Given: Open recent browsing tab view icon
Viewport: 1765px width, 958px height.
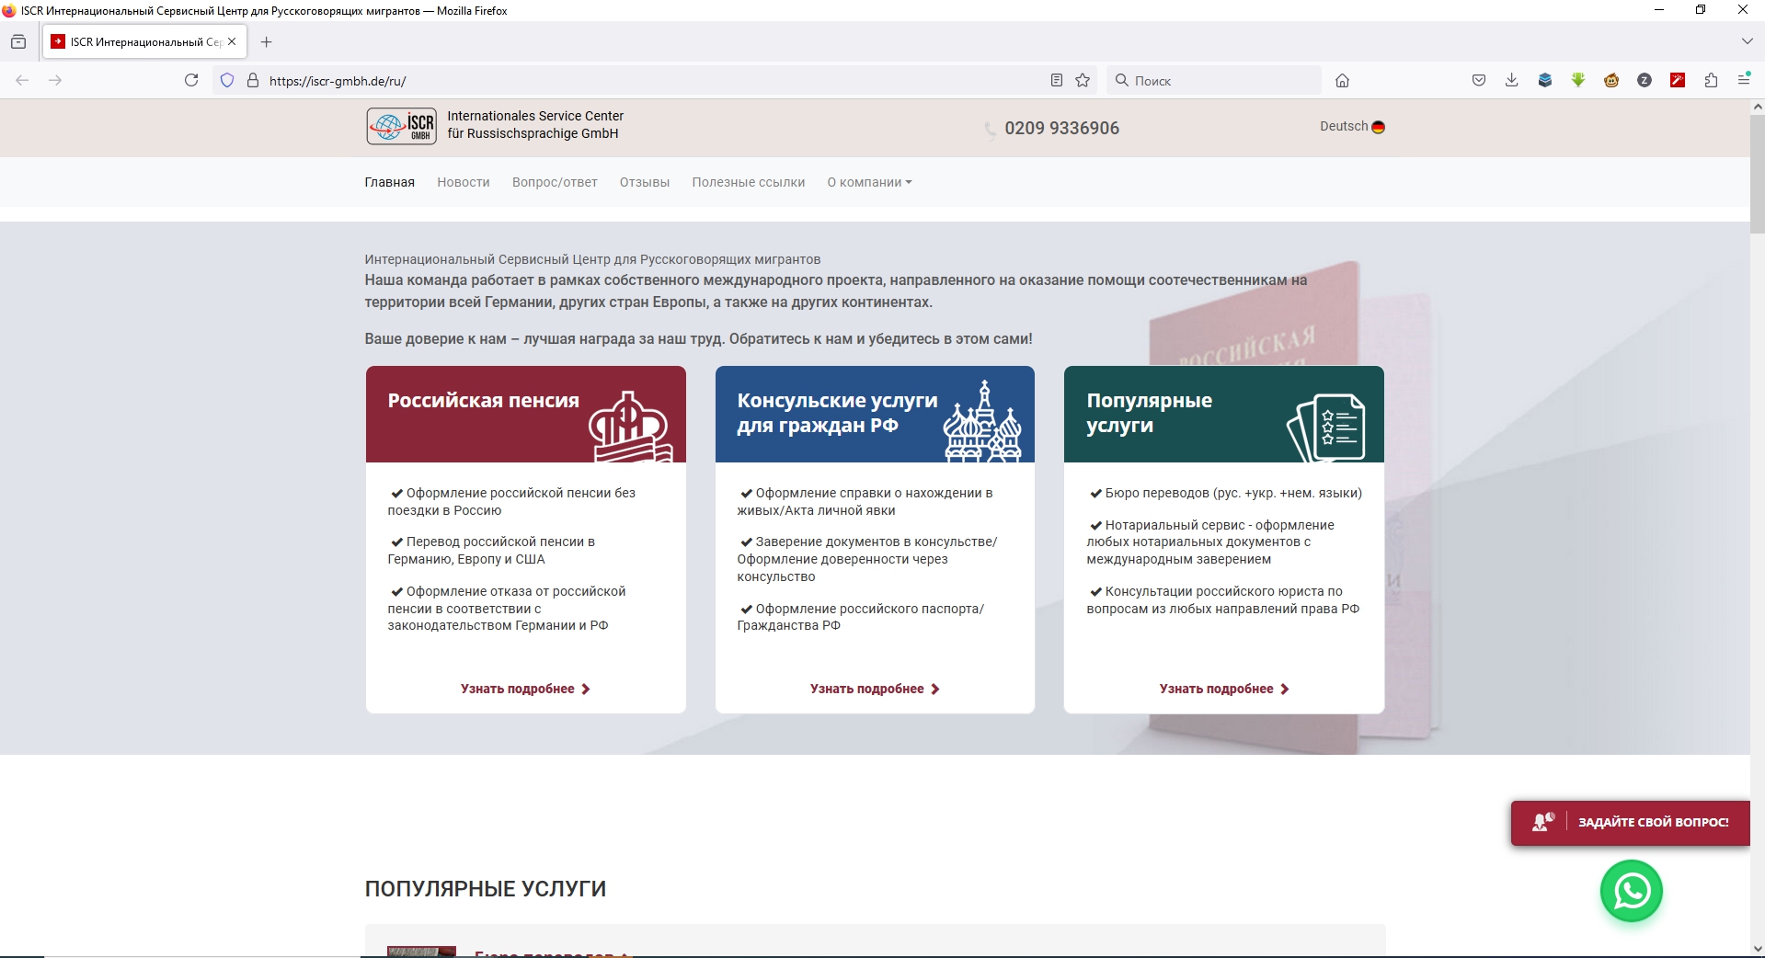Looking at the screenshot, I should [18, 41].
